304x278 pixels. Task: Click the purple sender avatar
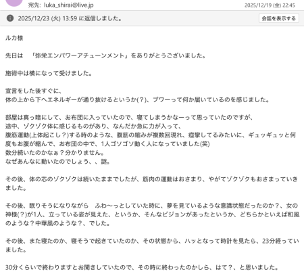tap(14, 2)
